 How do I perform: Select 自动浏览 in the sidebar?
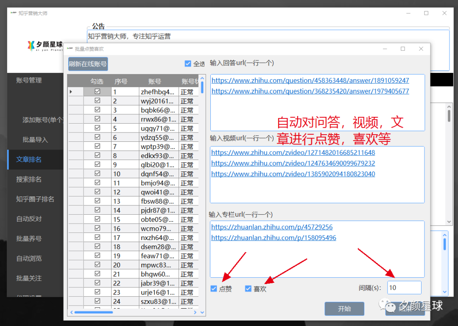tap(29, 258)
